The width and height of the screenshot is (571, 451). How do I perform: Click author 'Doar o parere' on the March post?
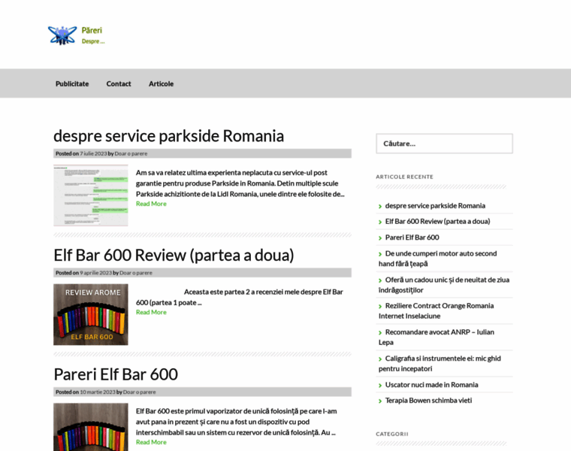[x=140, y=392]
